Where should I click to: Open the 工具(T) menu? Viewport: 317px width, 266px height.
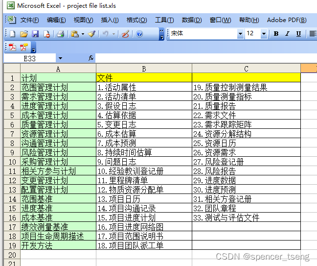(x=164, y=20)
